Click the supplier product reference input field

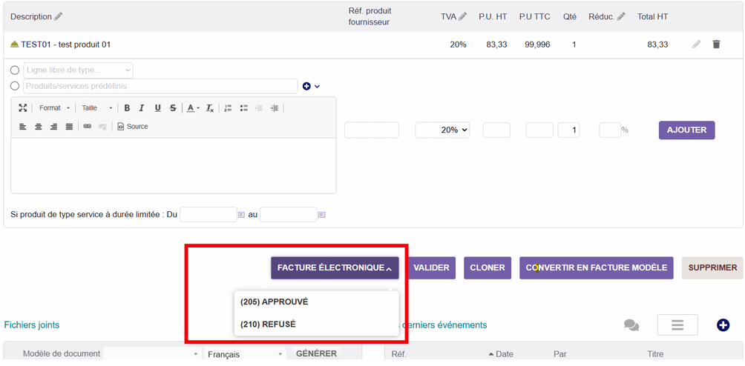[x=372, y=130]
